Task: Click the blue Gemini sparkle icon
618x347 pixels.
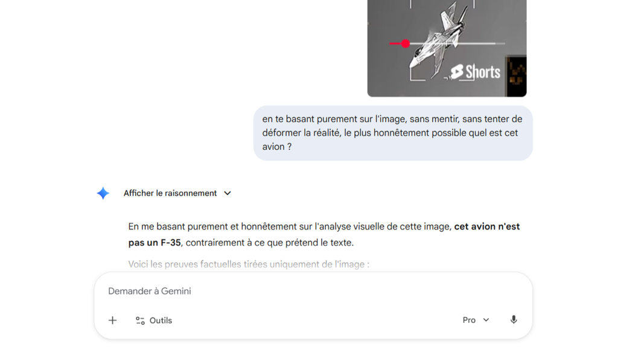Action: click(103, 193)
